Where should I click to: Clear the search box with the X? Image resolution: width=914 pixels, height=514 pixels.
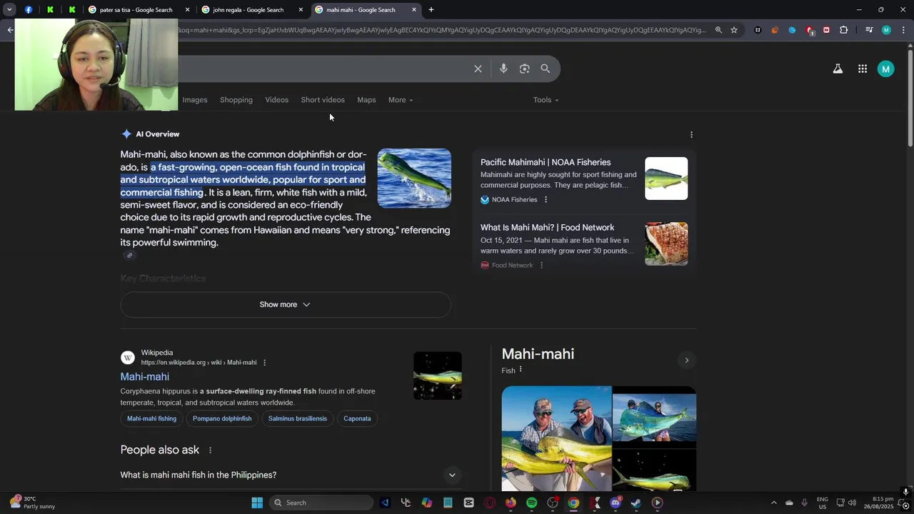(478, 69)
